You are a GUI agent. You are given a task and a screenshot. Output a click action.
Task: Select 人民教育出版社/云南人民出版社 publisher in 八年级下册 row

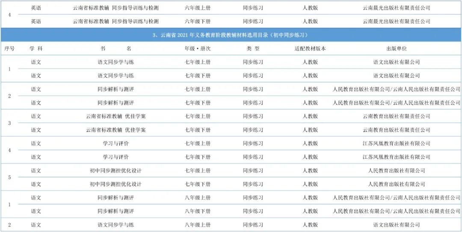point(397,211)
